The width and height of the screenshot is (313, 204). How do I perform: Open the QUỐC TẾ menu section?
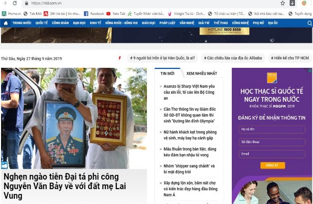[x=41, y=23]
